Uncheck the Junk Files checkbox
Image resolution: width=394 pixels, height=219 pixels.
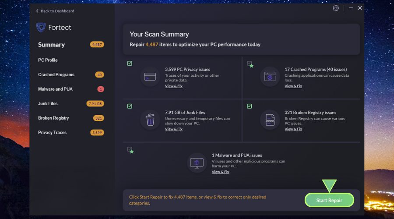[130, 106]
